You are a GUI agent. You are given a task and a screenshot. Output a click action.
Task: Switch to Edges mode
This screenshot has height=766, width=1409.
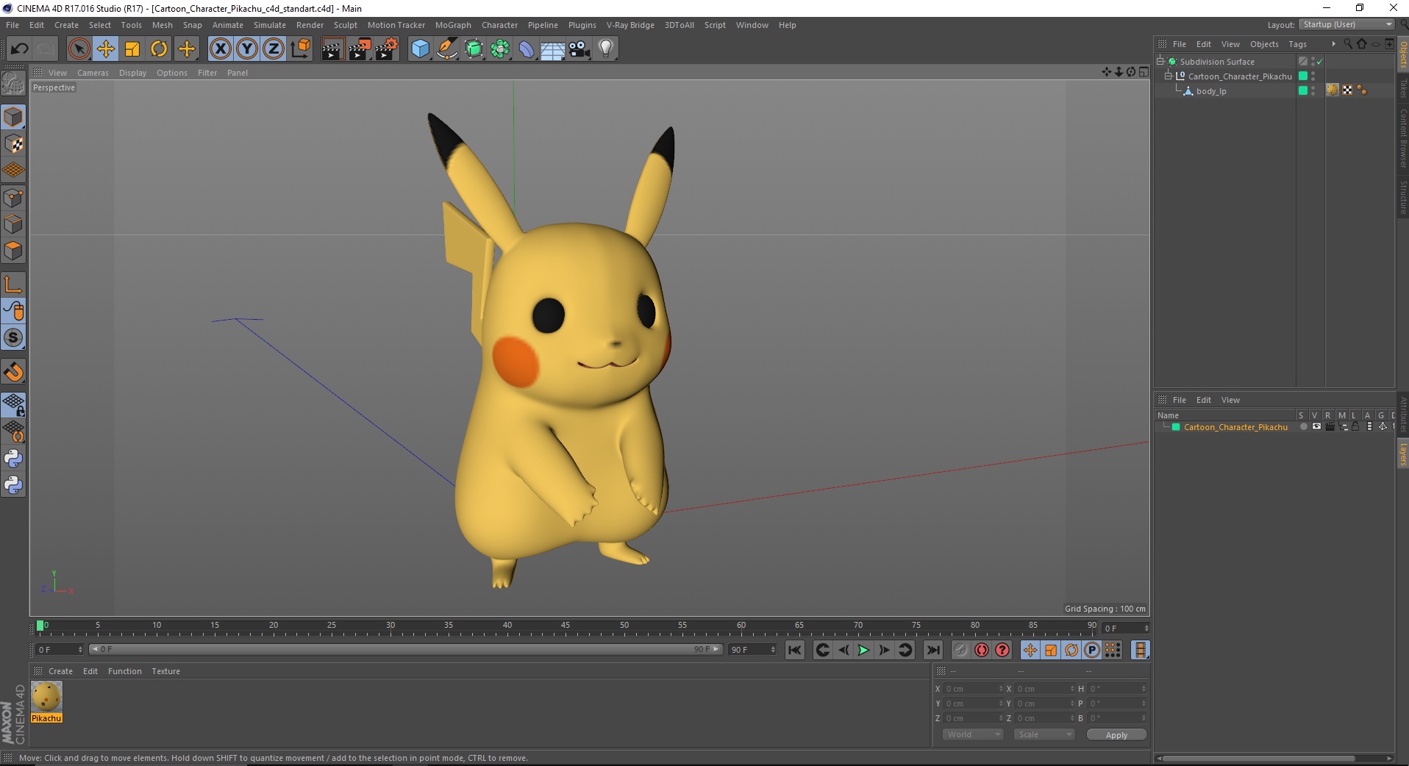pos(13,224)
